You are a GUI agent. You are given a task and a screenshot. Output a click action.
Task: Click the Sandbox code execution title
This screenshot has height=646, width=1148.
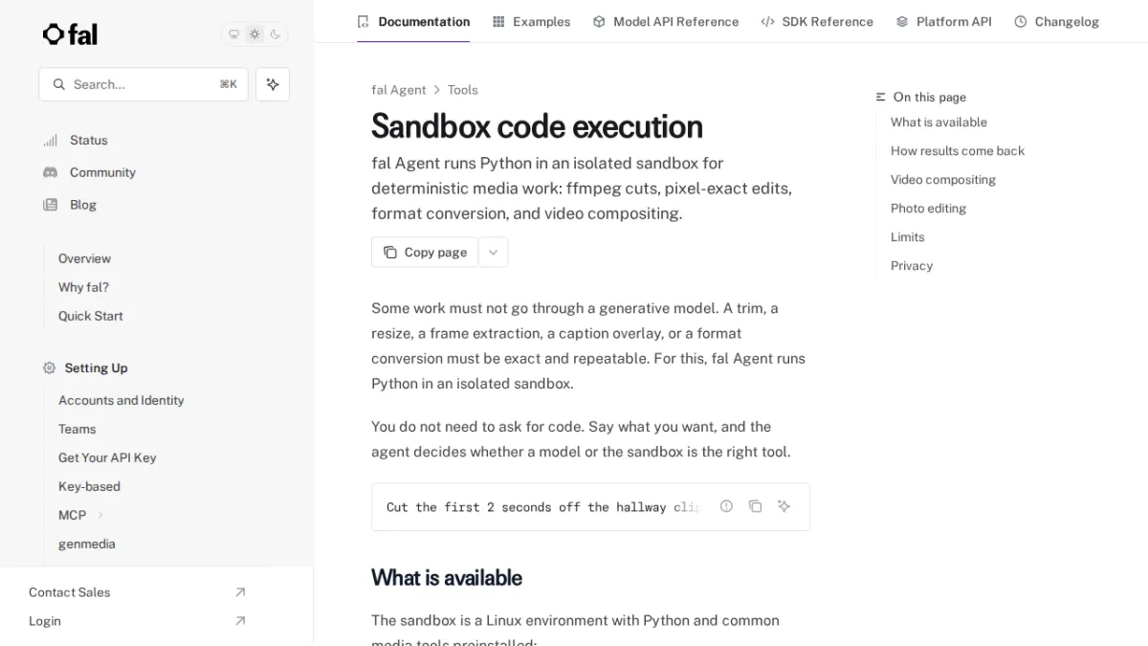click(537, 126)
